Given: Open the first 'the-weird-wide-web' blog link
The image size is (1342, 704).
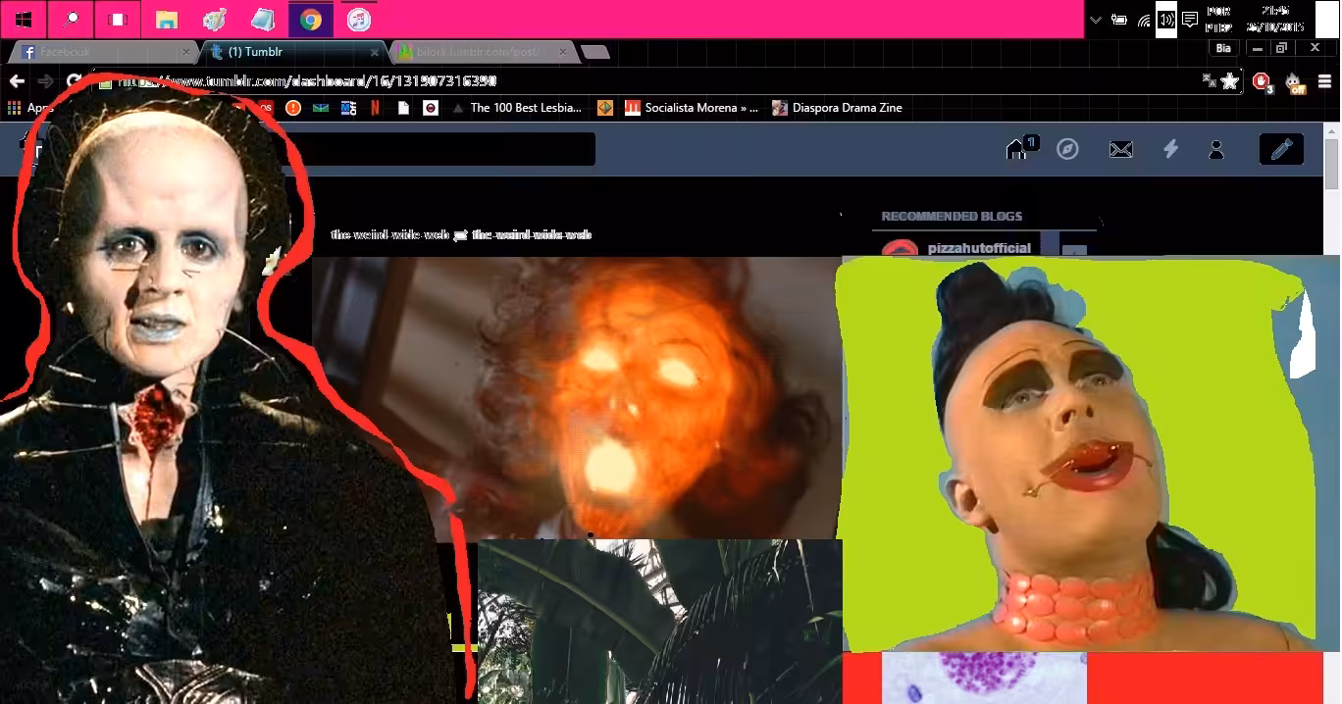Looking at the screenshot, I should click(389, 235).
